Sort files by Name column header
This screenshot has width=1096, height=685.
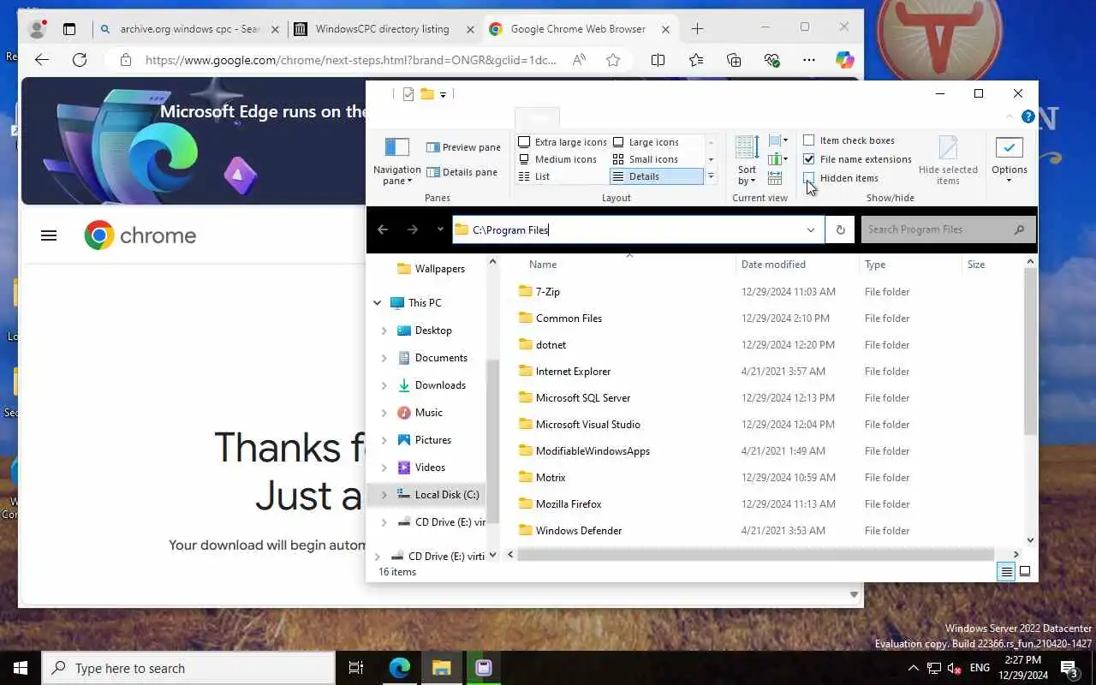pyautogui.click(x=543, y=265)
